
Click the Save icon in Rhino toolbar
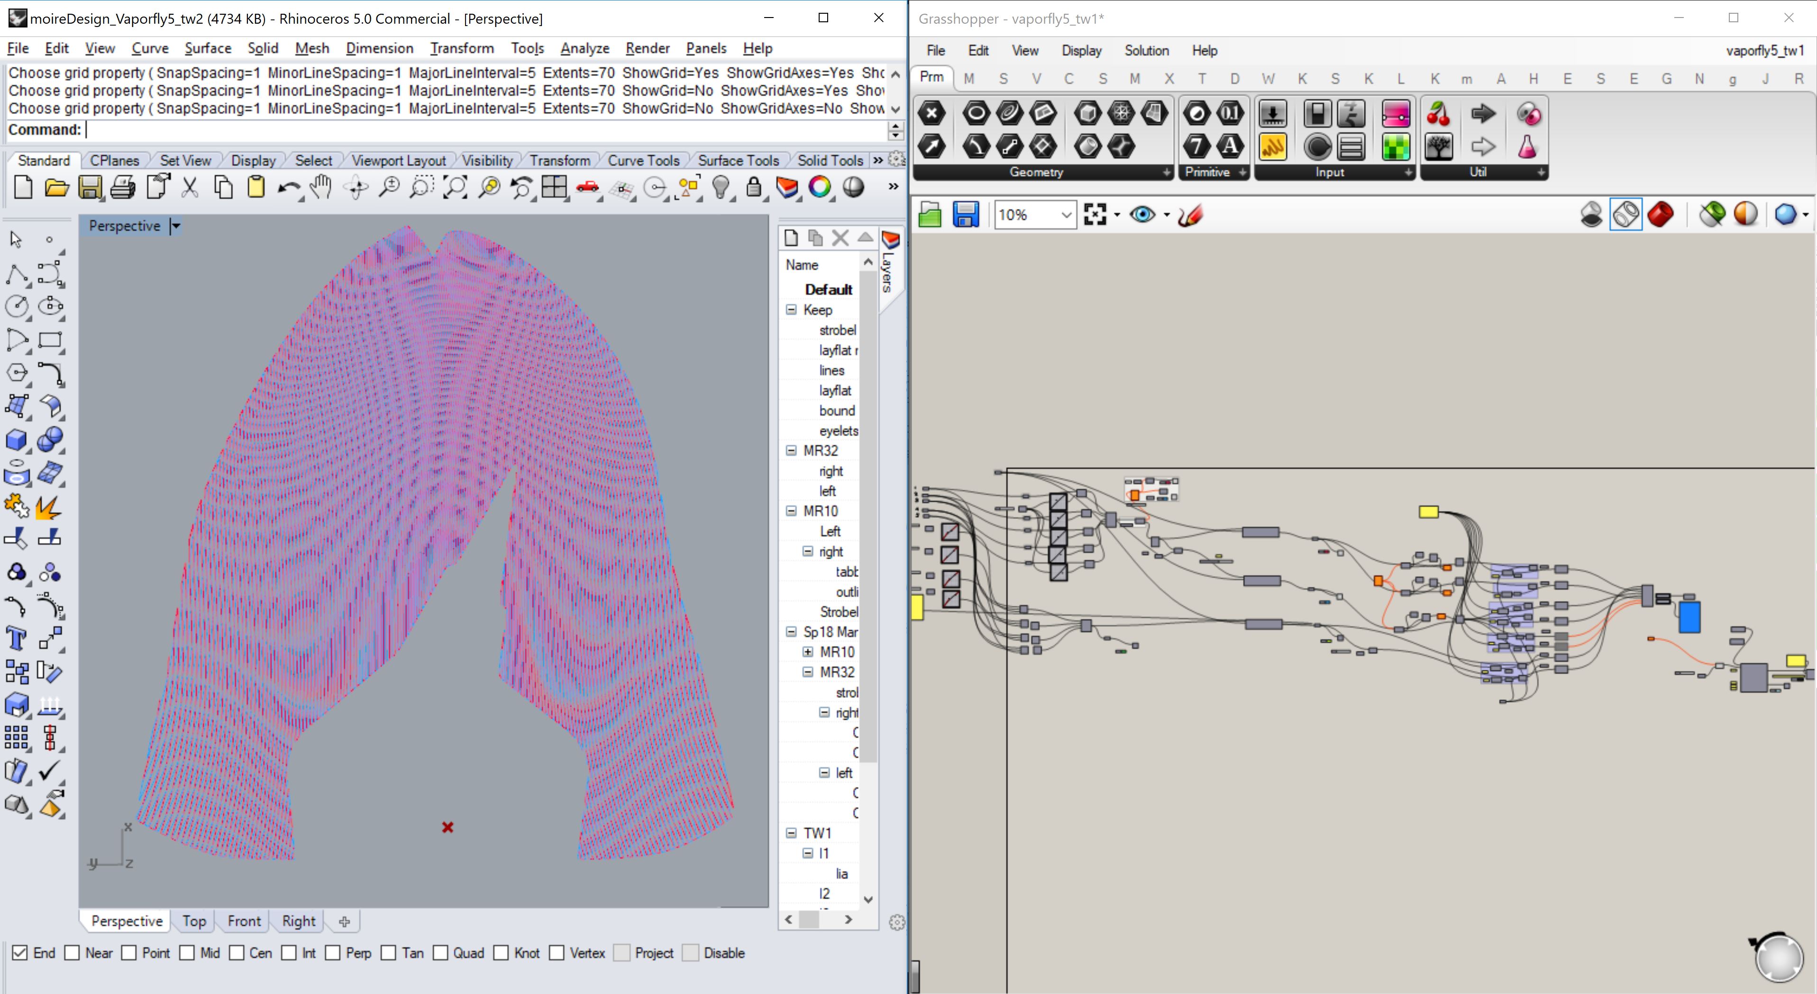pyautogui.click(x=90, y=188)
